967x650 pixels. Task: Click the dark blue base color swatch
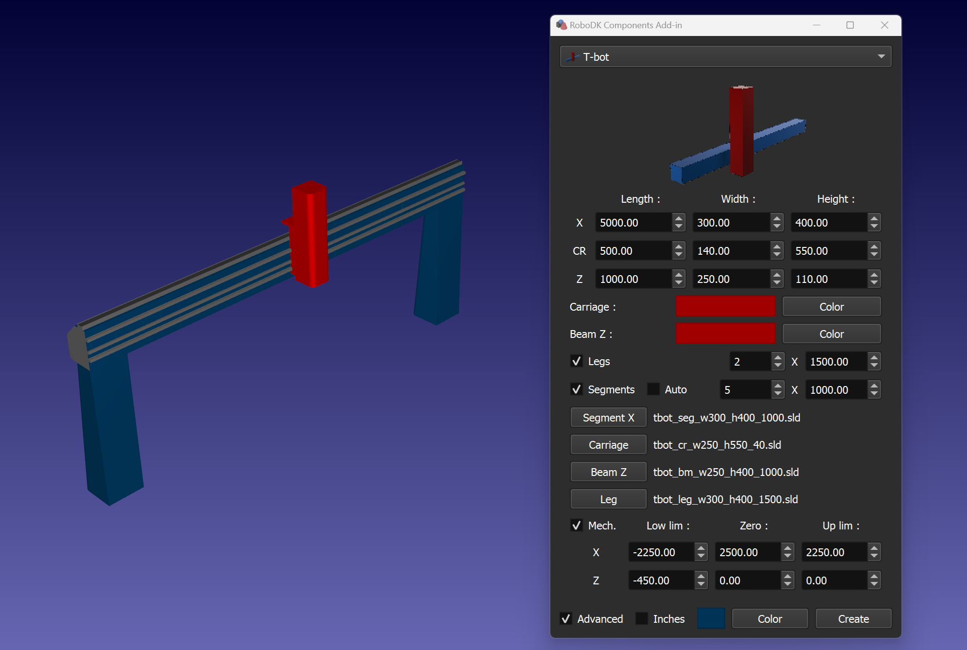711,619
